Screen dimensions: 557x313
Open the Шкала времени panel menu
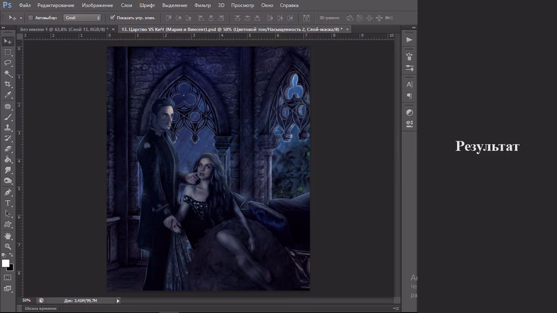(396, 309)
